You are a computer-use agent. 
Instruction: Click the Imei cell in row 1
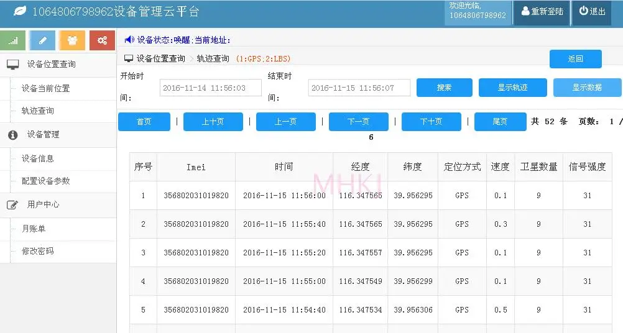click(196, 196)
